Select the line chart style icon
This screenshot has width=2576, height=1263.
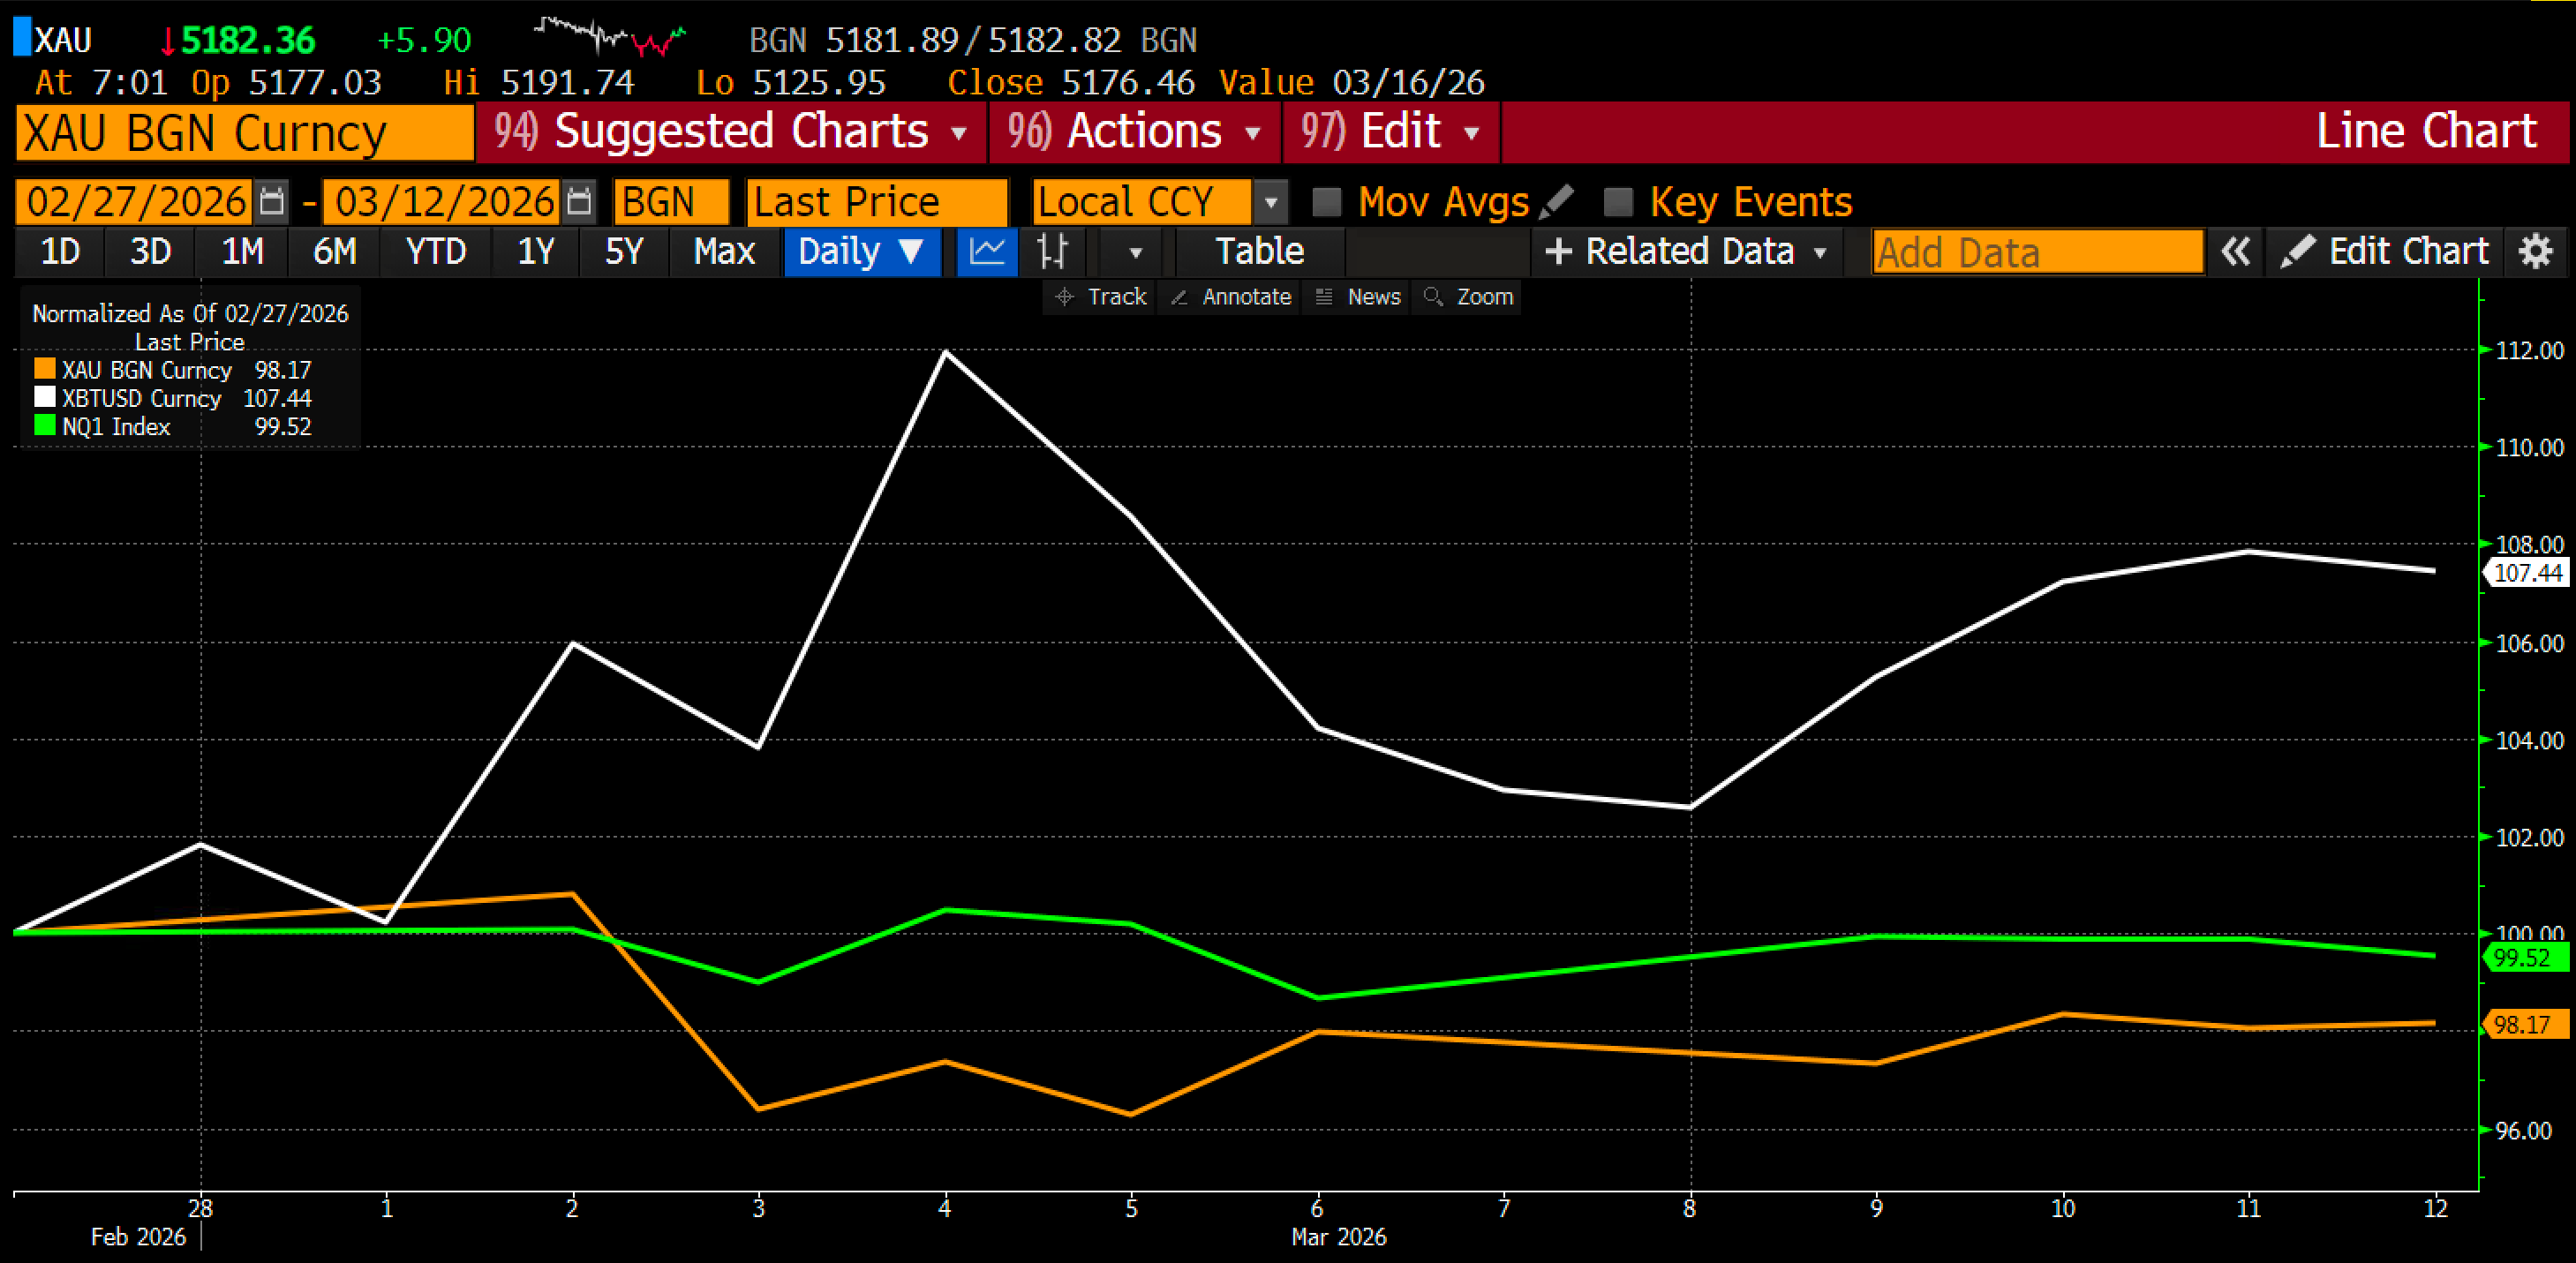987,251
